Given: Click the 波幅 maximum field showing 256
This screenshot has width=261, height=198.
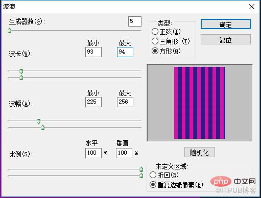Looking at the screenshot, I should [x=125, y=102].
